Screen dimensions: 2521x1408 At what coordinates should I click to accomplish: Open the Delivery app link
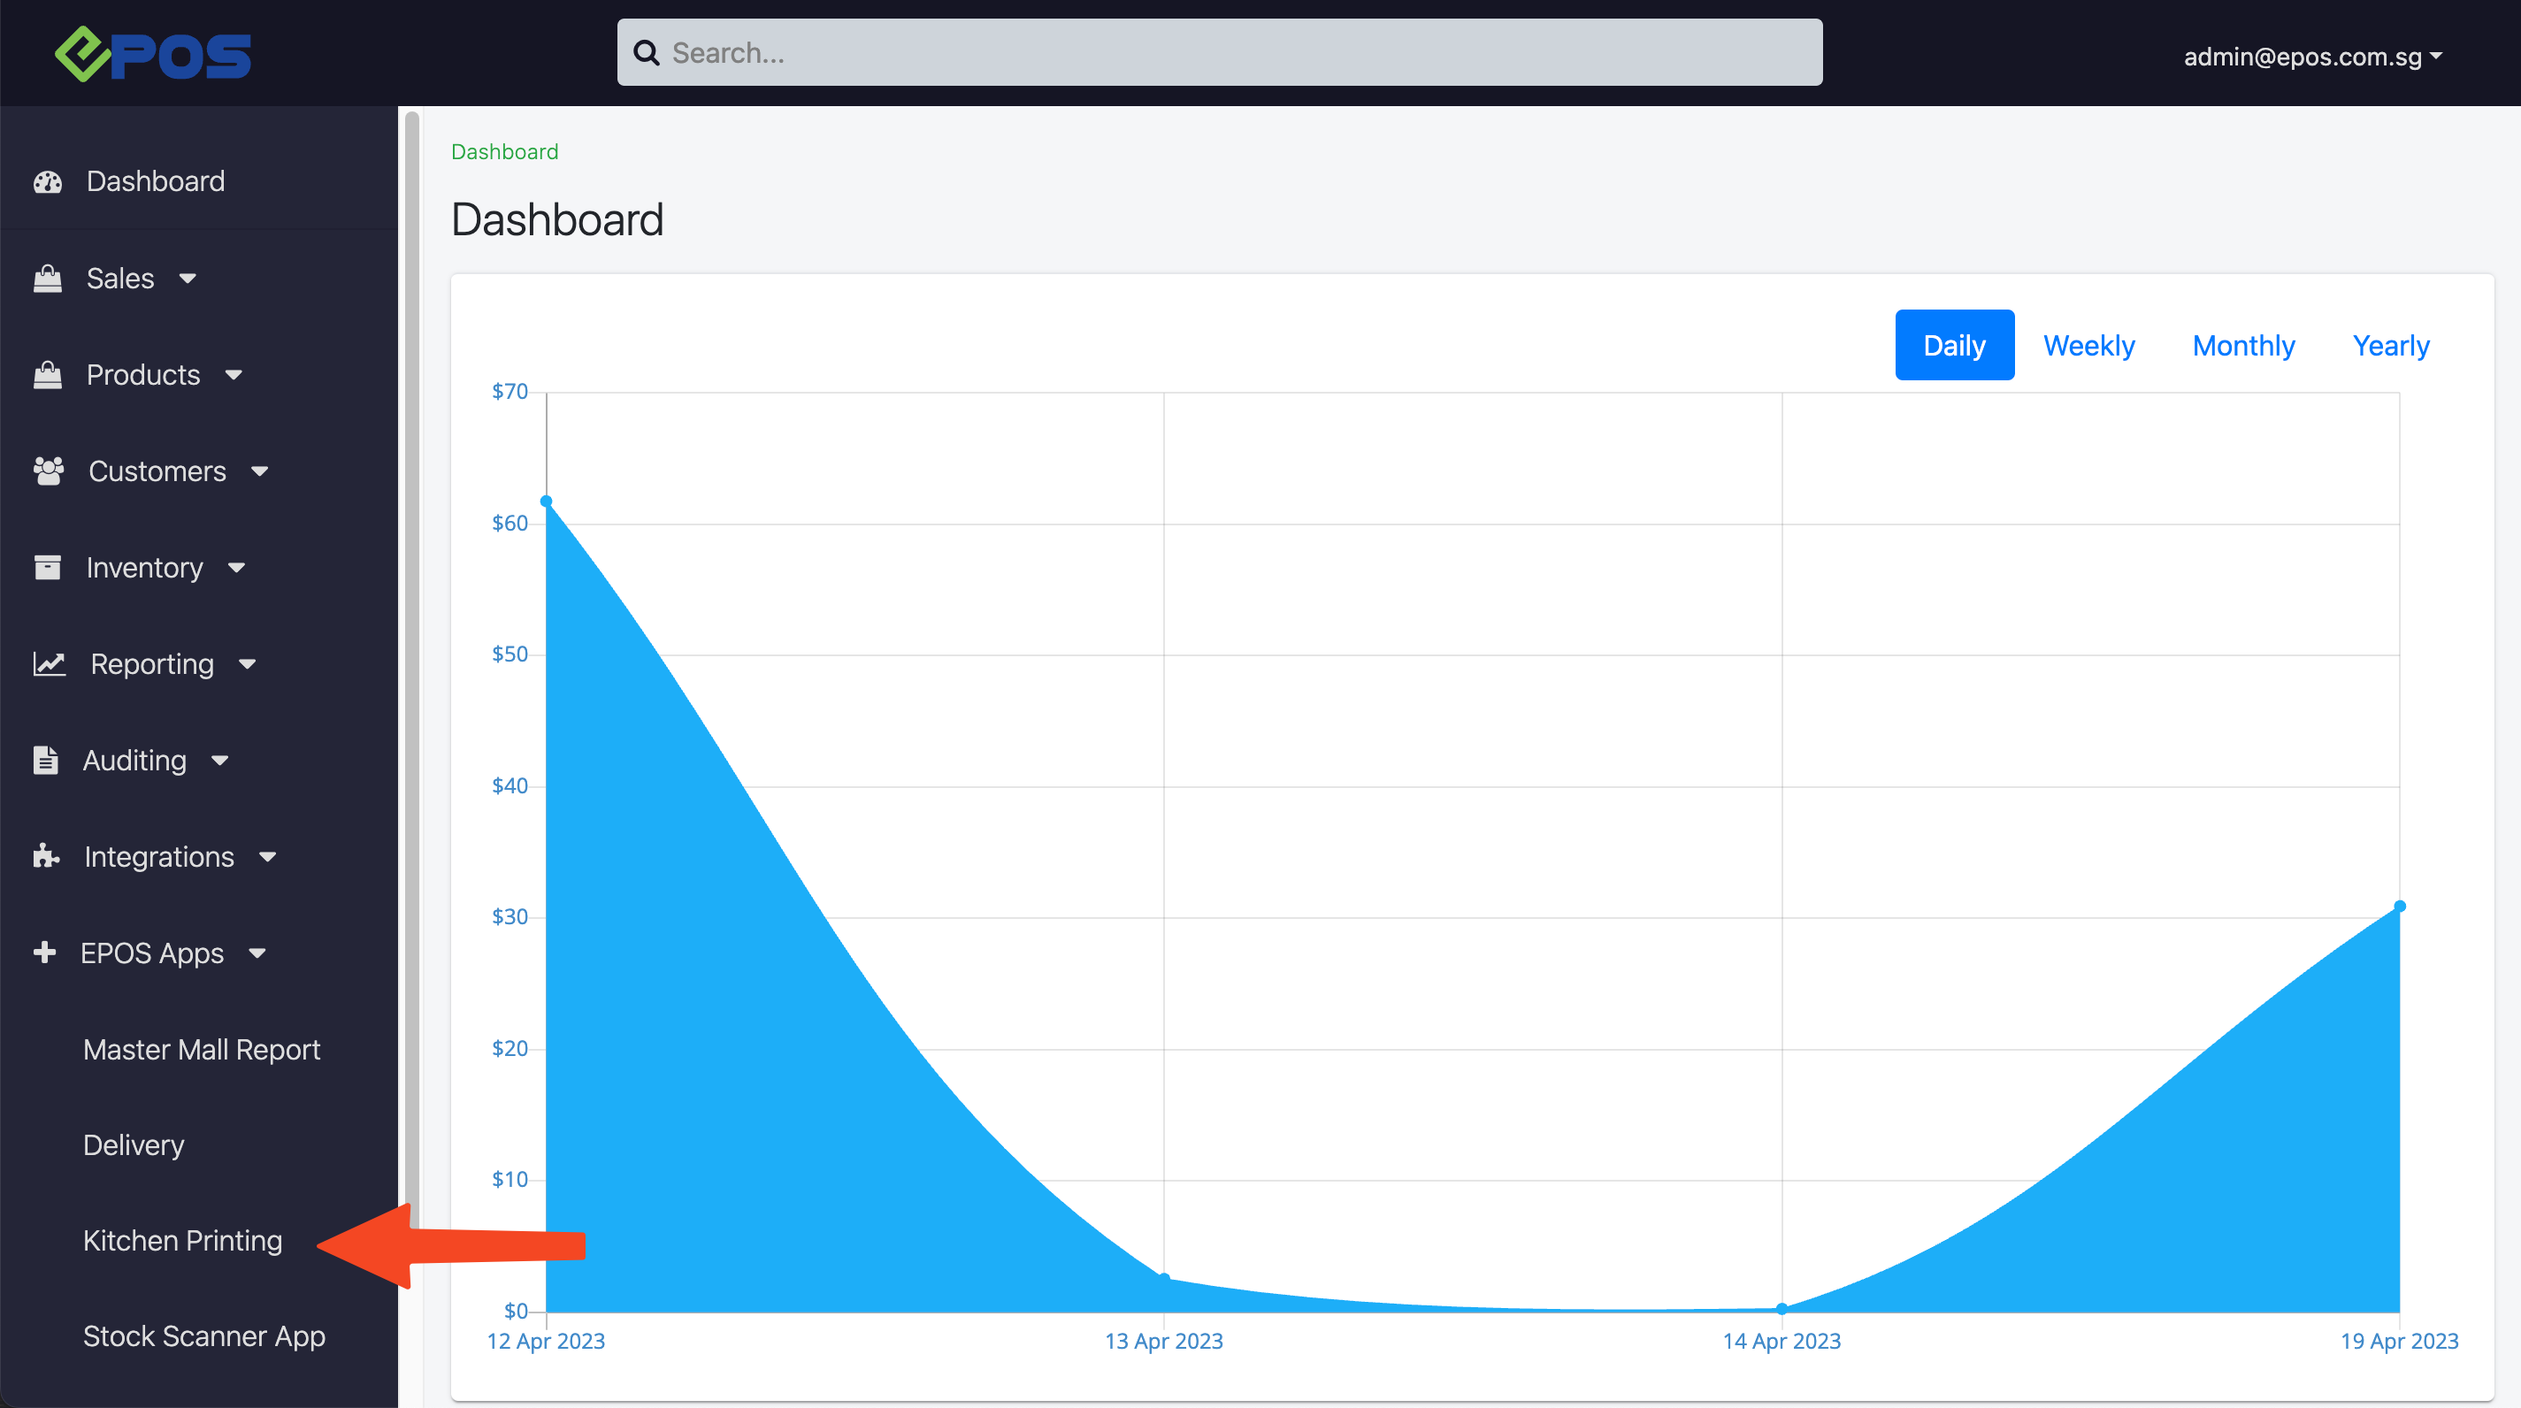[133, 1144]
